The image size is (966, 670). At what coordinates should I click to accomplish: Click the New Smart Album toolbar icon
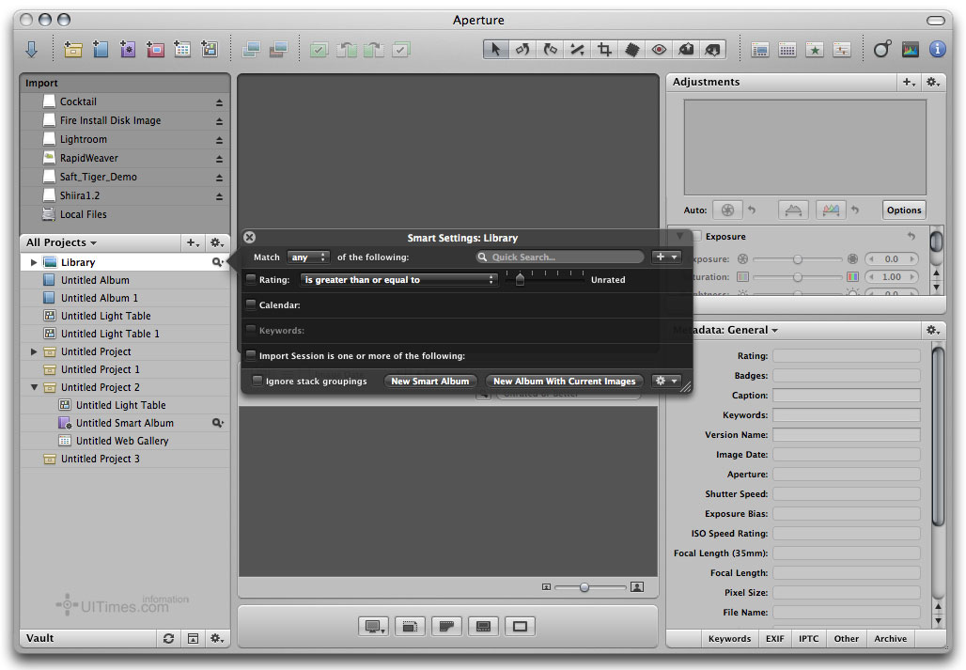[128, 49]
